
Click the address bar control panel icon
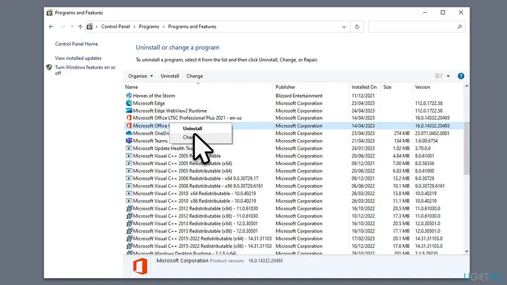89,27
